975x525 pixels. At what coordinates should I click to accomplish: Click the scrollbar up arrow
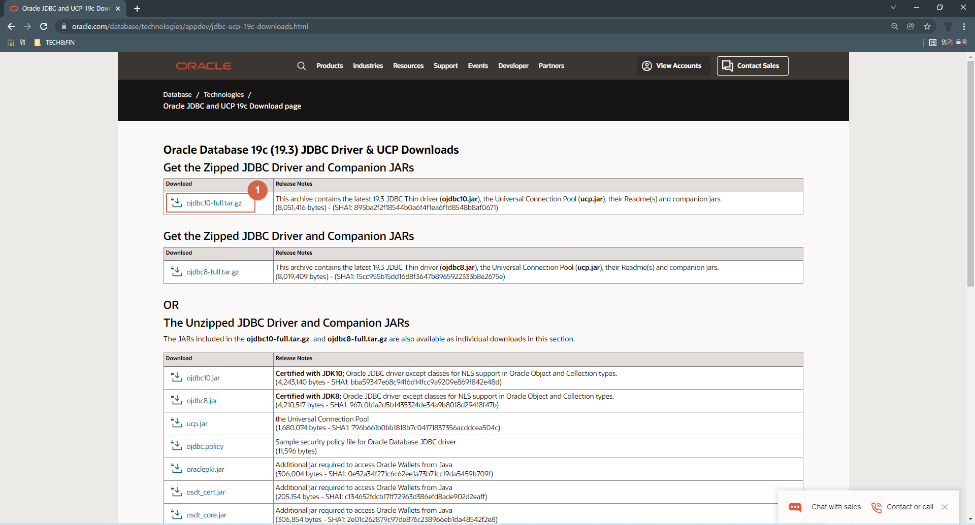point(970,57)
